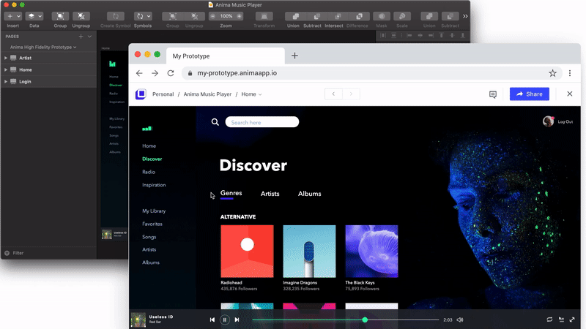586x329 pixels.
Task: Open The Black Keys album thumbnail
Action: pyautogui.click(x=371, y=251)
